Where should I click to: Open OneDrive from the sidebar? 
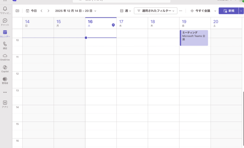(x=5, y=57)
